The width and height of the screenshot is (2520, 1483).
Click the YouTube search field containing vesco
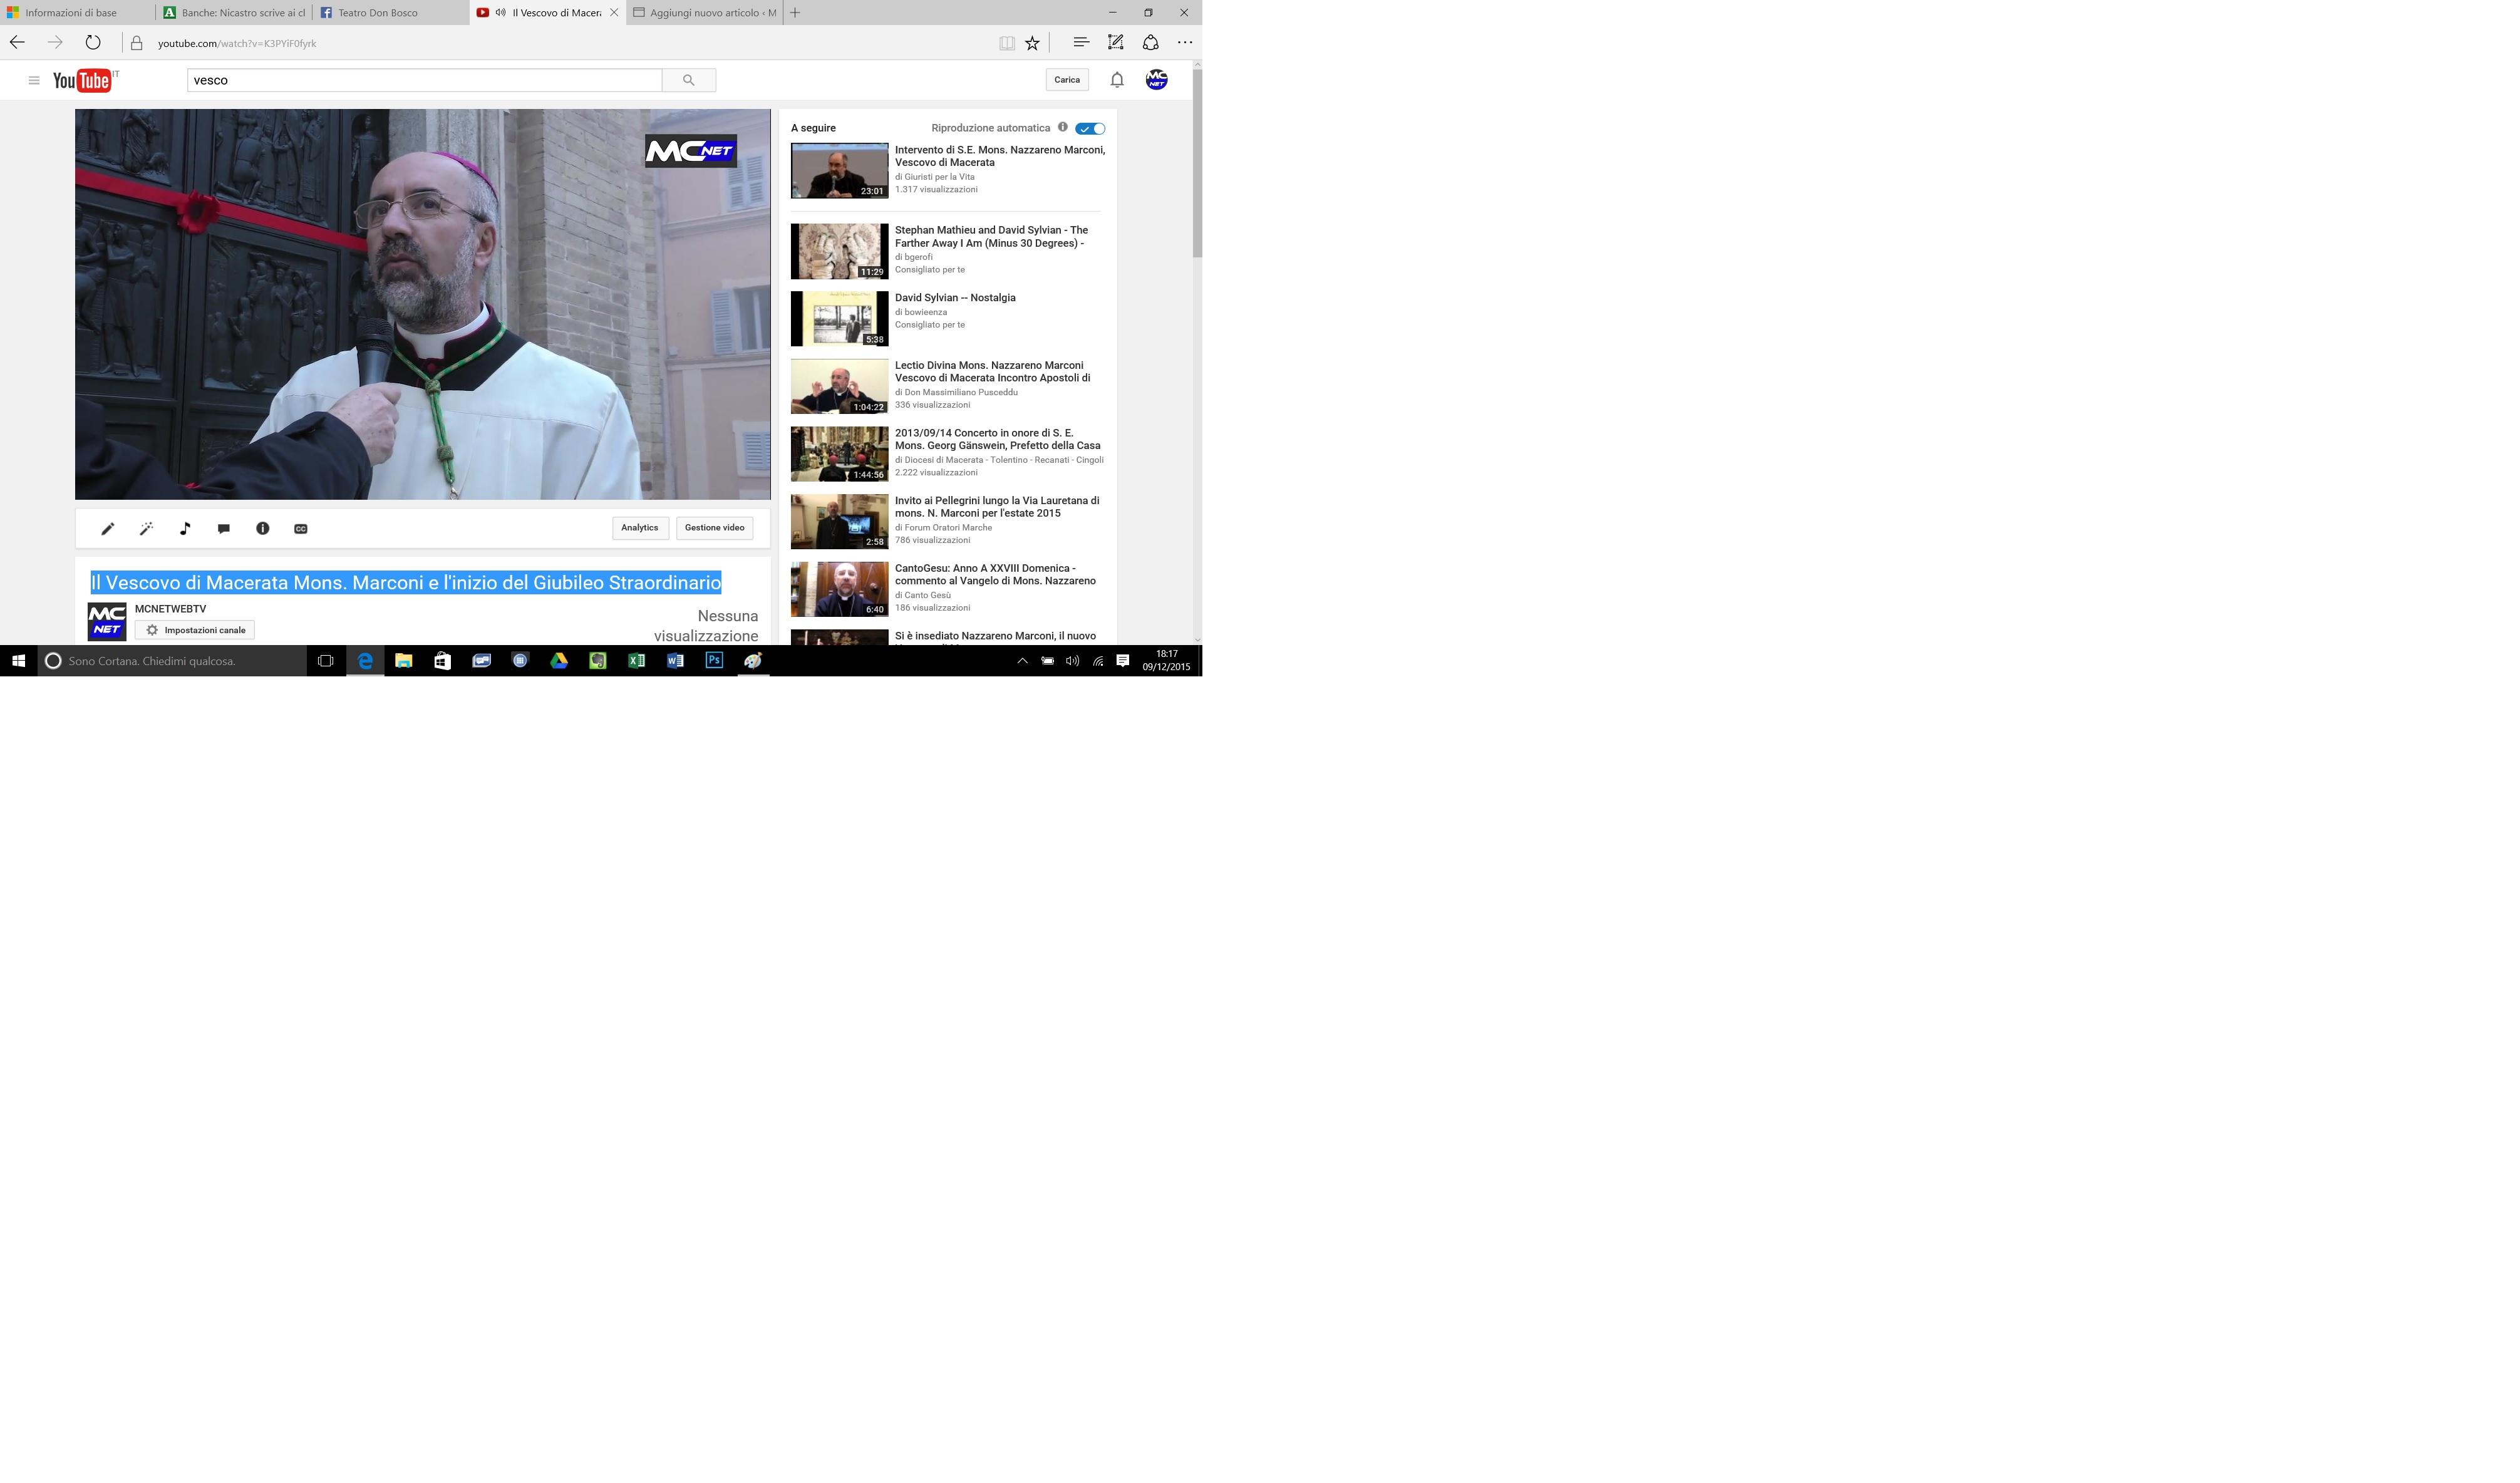click(x=425, y=80)
